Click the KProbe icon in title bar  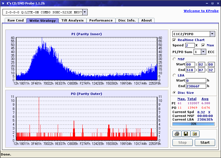click(x=3, y=3)
